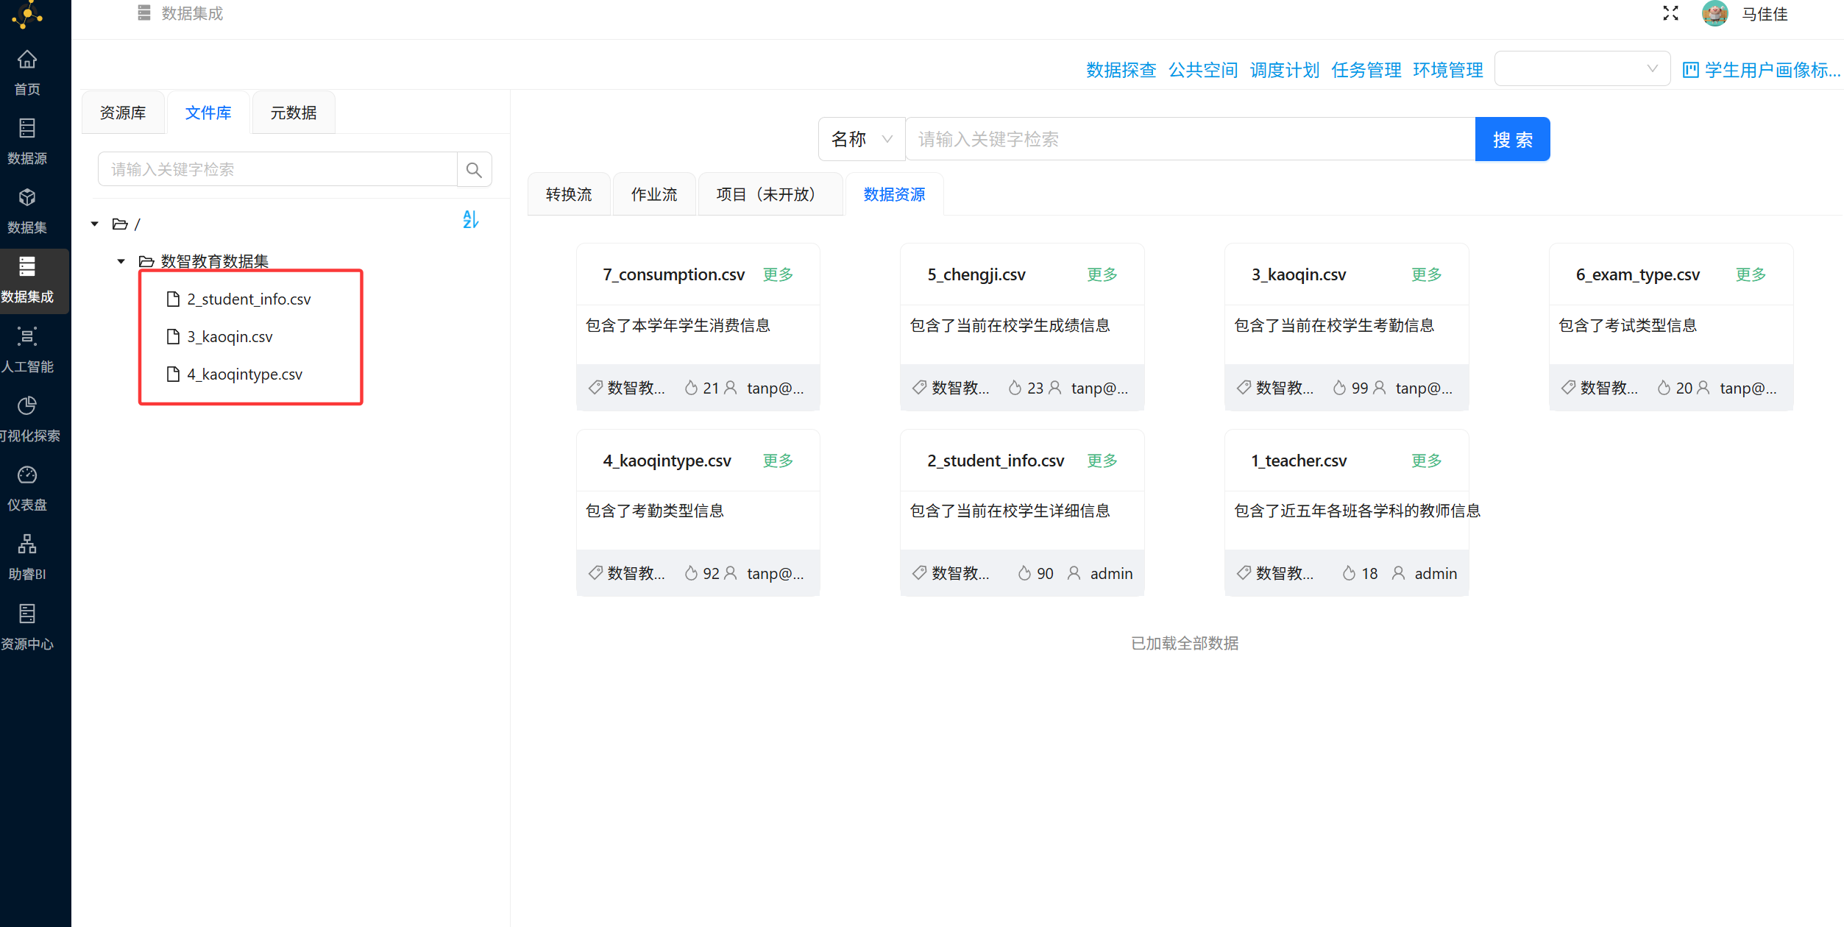Click the 搜索 button
The height and width of the screenshot is (927, 1844).
pos(1512,139)
